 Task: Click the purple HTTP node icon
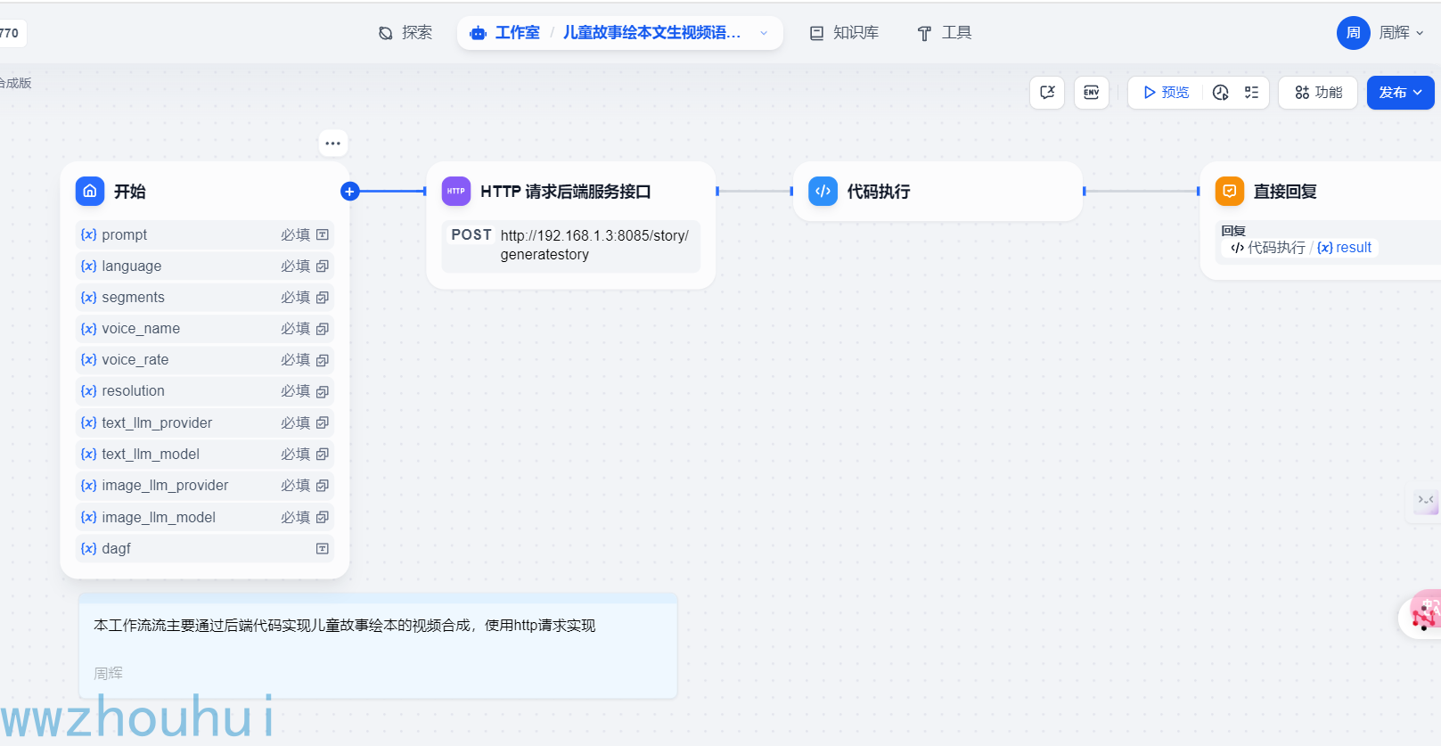(456, 191)
